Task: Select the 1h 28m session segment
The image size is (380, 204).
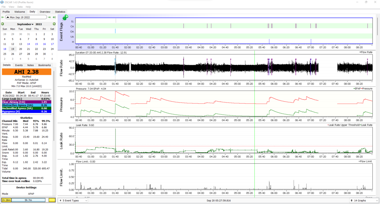Action: click(6, 200)
